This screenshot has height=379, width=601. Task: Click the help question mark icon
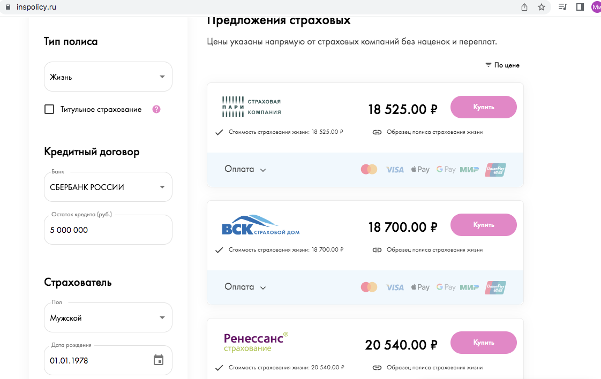click(x=156, y=109)
